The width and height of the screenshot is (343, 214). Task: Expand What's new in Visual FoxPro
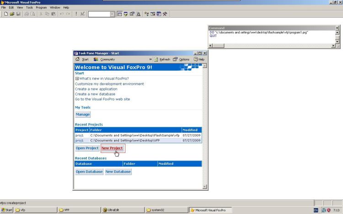tap(77, 78)
